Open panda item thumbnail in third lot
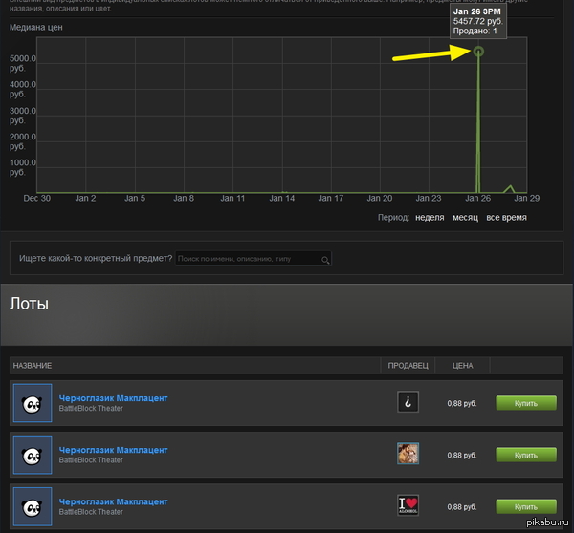This screenshot has width=574, height=533. (33, 506)
